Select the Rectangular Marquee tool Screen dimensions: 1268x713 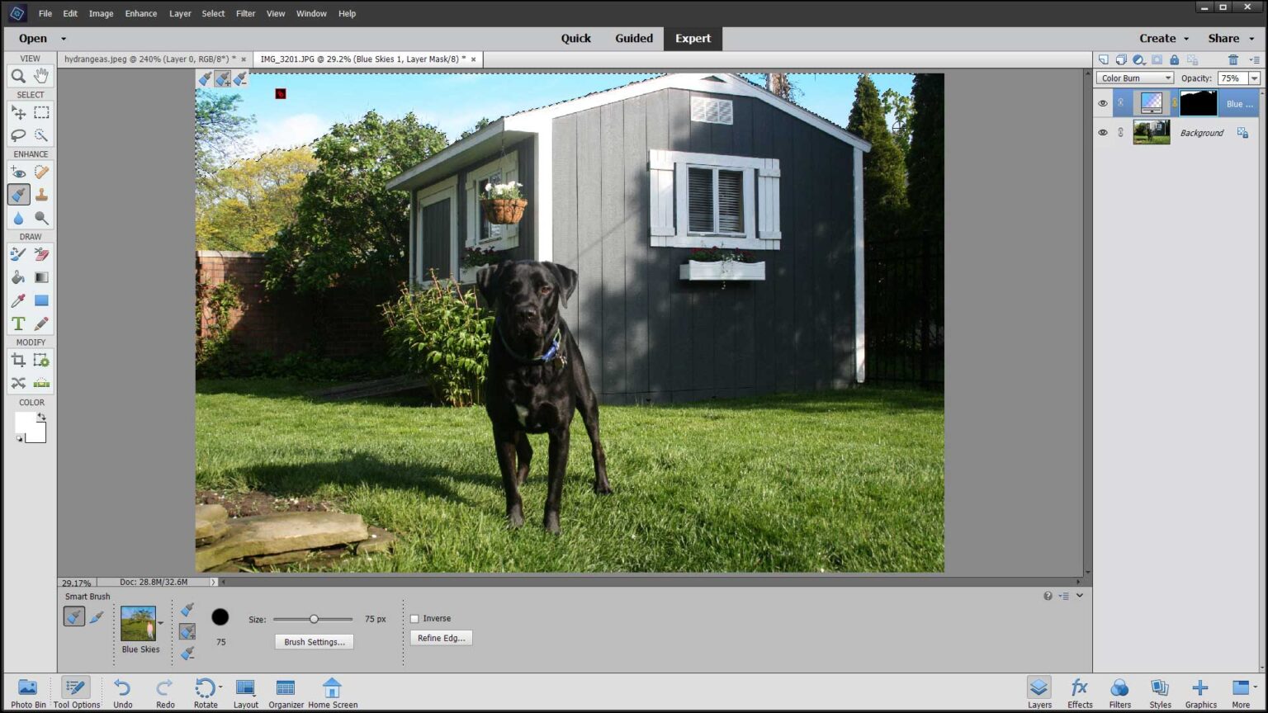(x=41, y=112)
